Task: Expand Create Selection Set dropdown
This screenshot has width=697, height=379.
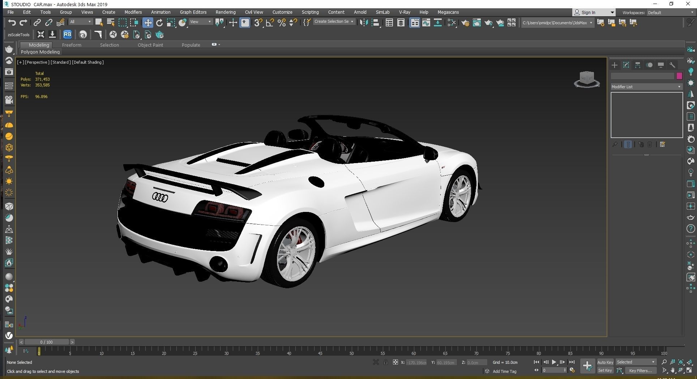Action: click(334, 21)
